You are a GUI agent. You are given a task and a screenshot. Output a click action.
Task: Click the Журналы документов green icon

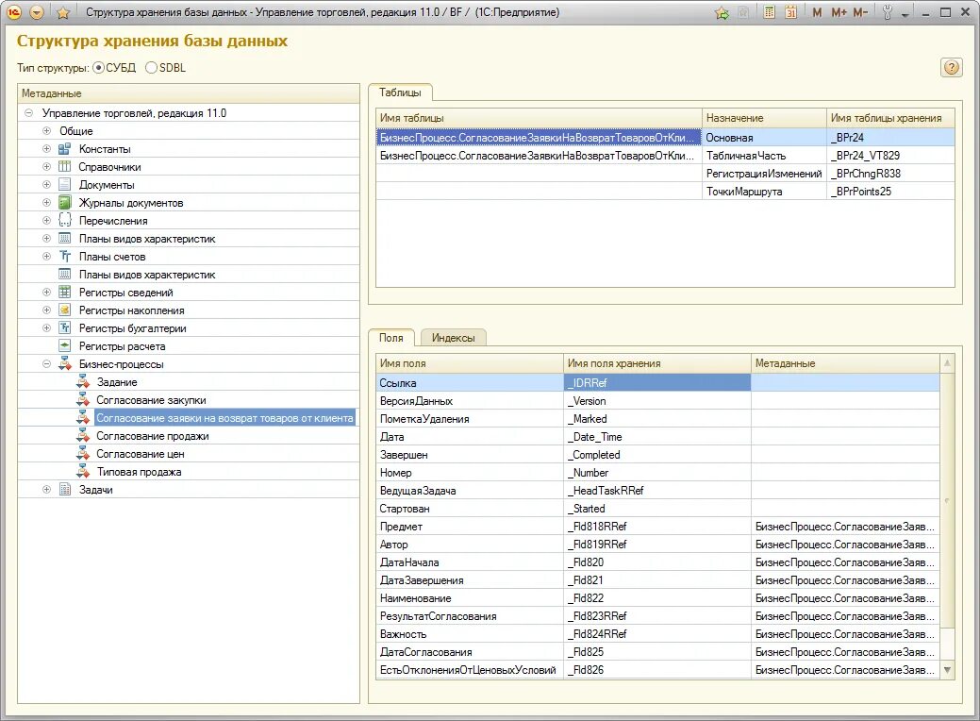(x=64, y=203)
